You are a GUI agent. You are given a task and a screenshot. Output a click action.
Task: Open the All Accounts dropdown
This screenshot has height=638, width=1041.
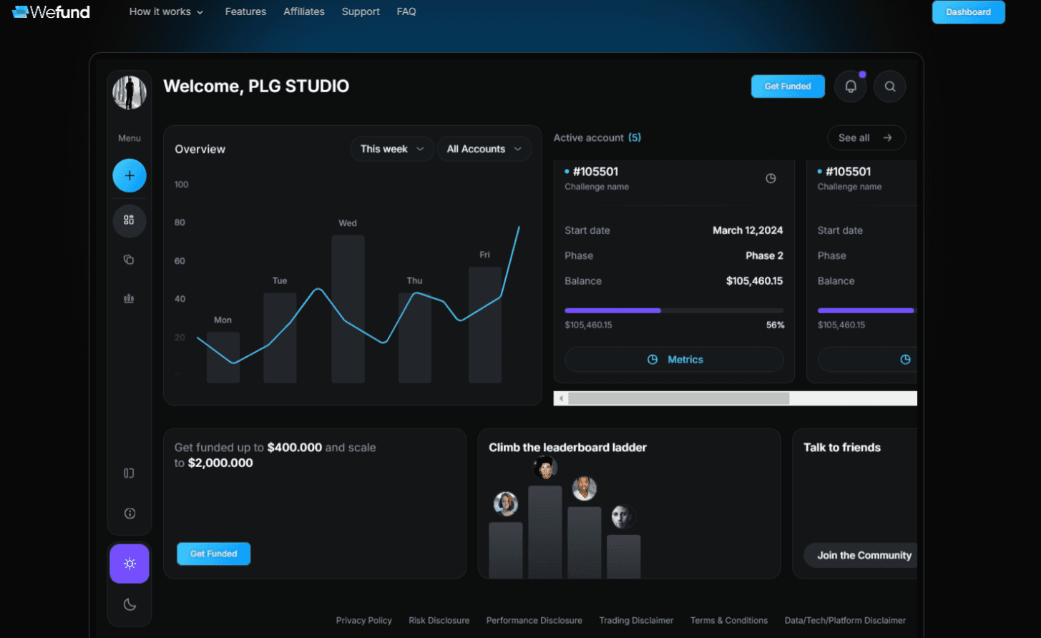484,149
